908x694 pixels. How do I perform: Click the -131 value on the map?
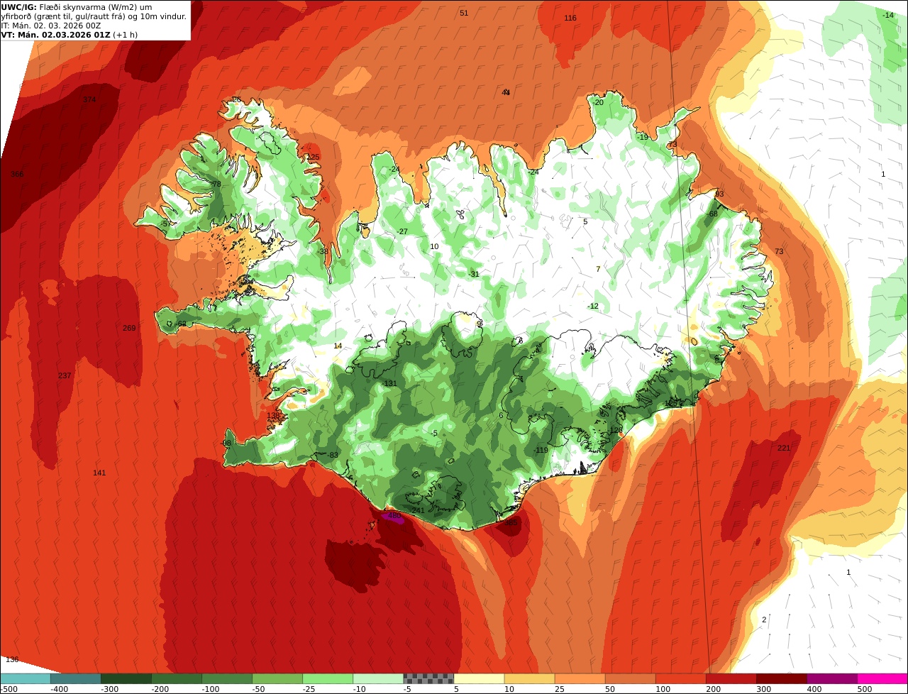click(x=389, y=384)
